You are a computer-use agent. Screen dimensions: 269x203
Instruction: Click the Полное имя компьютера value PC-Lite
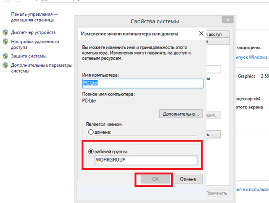tap(89, 101)
